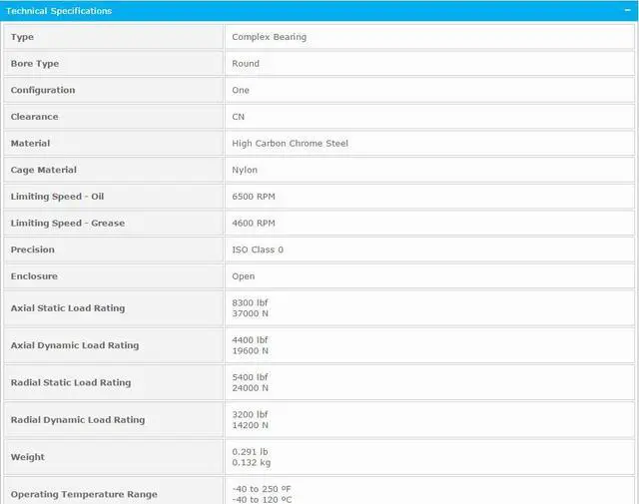Select the Type row label

[22, 37]
